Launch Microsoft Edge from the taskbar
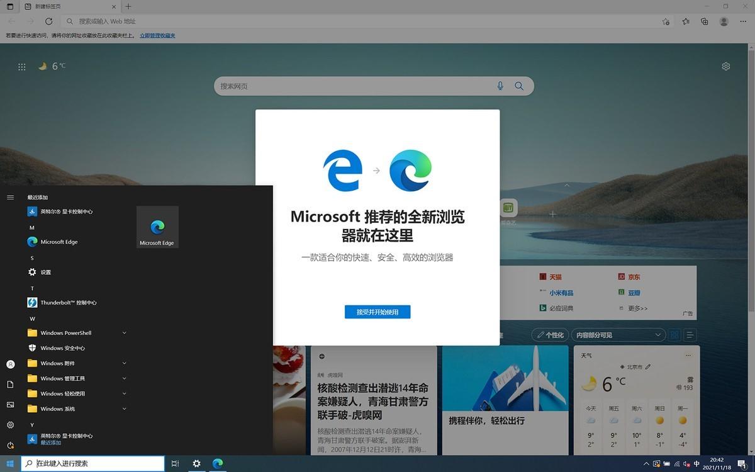This screenshot has height=472, width=755. click(x=217, y=464)
